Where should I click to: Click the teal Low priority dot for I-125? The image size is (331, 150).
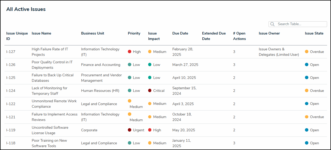point(129,78)
